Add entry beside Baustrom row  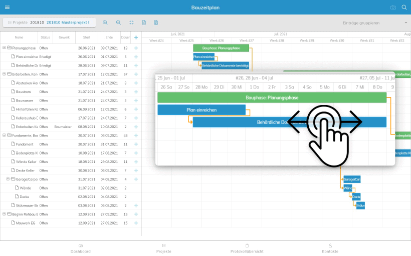click(x=136, y=92)
